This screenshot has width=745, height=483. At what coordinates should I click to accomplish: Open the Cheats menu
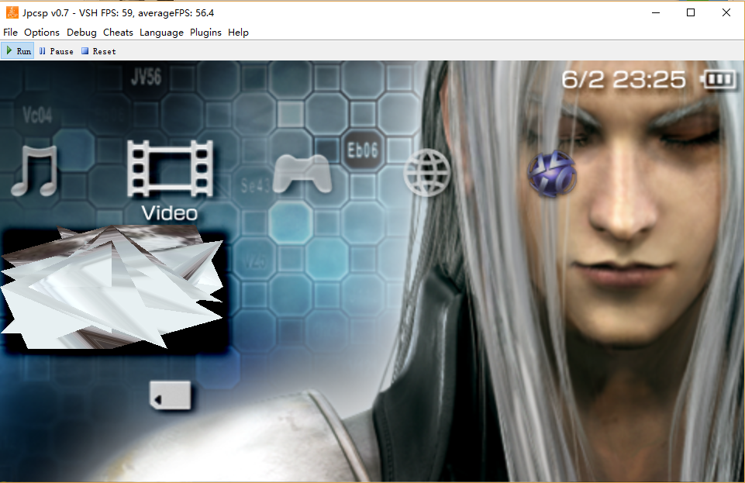pyautogui.click(x=118, y=33)
